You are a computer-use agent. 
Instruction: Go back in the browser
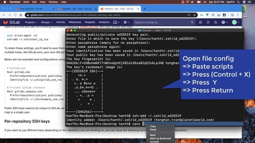(4, 15)
